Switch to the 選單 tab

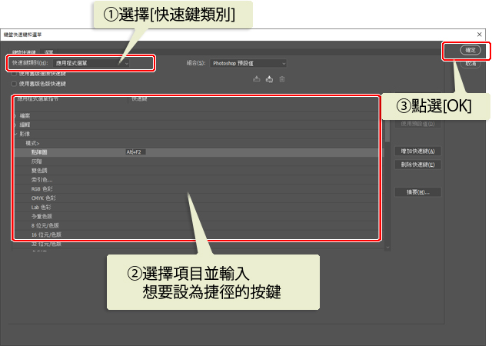[x=48, y=51]
